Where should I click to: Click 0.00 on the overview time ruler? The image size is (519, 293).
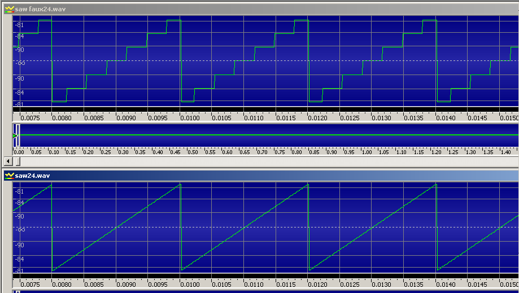19,152
